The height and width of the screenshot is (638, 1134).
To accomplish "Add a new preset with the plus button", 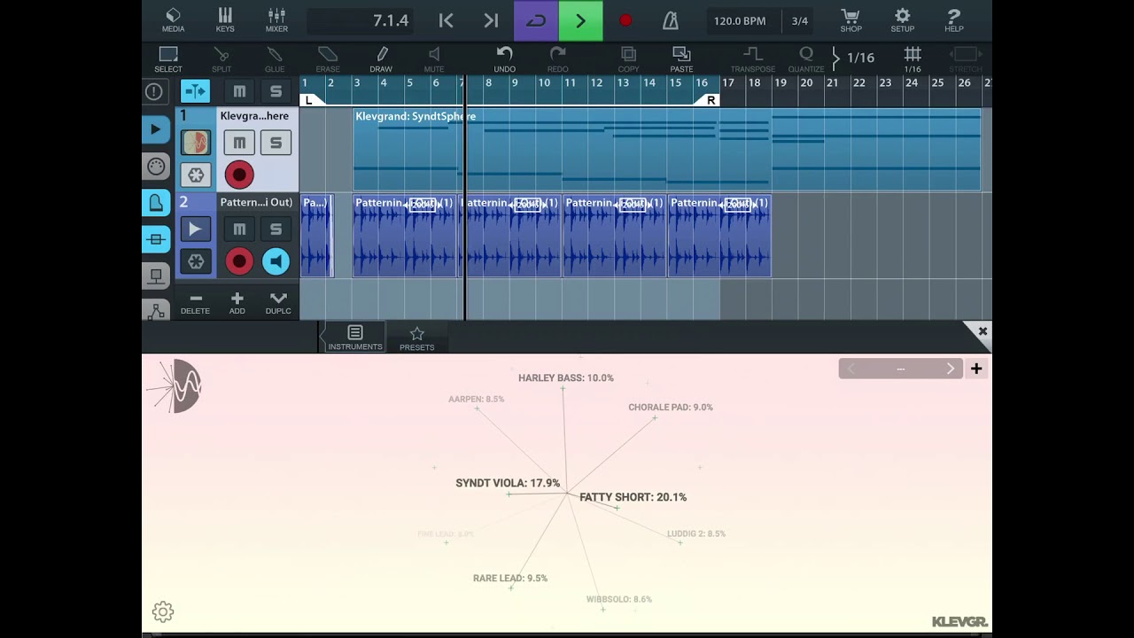I will [x=976, y=369].
